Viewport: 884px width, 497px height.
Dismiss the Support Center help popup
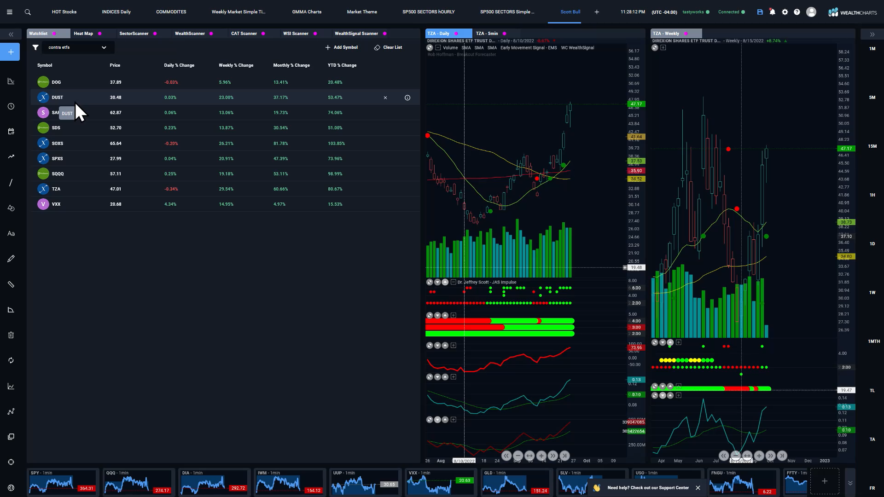(698, 488)
